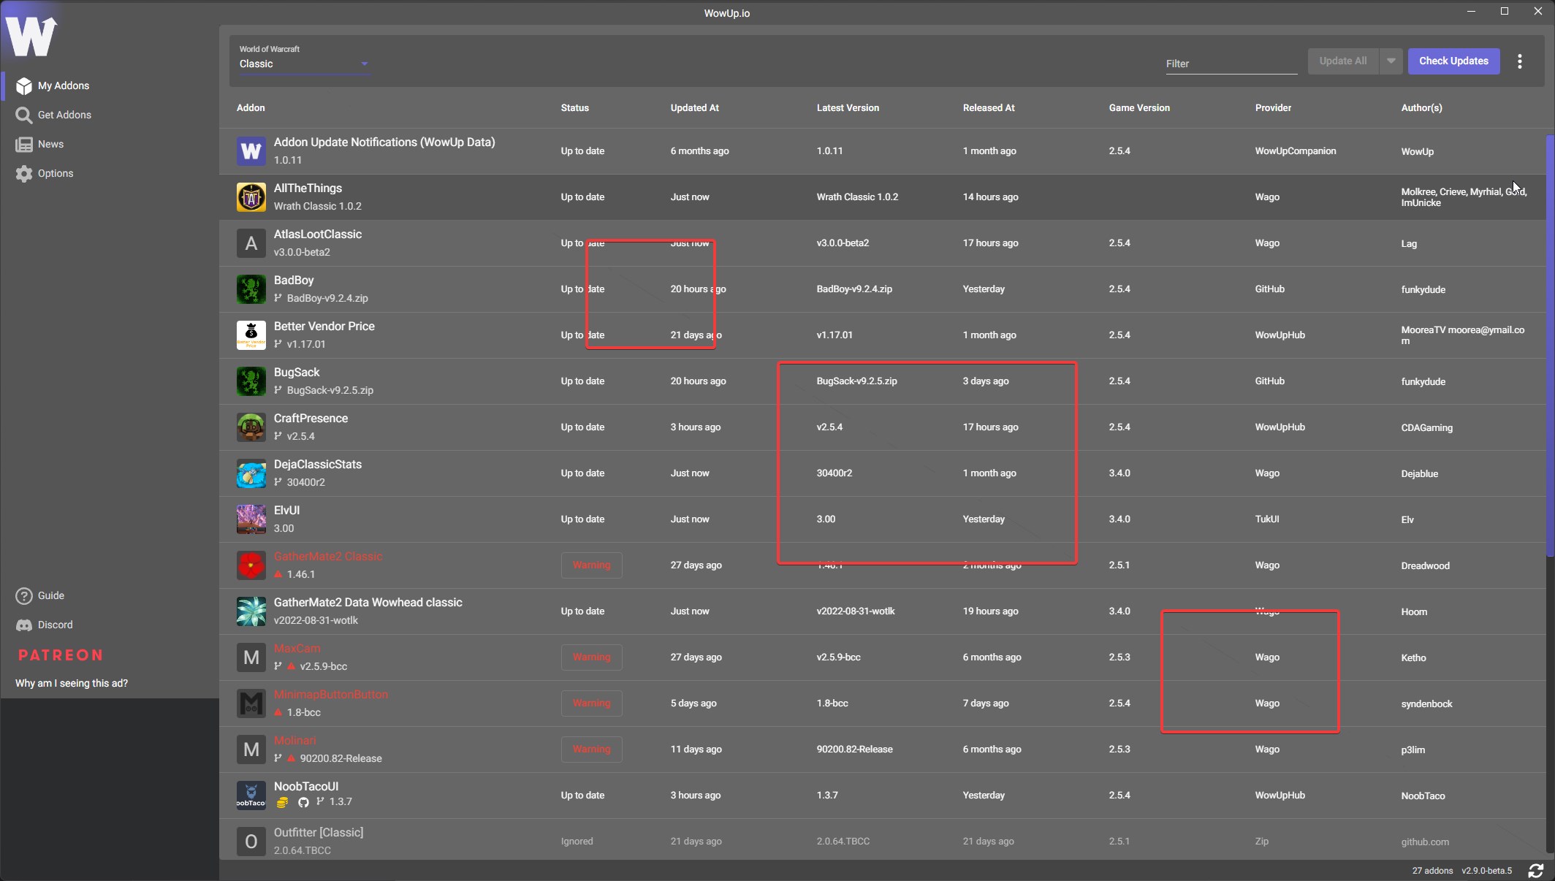This screenshot has width=1555, height=881.
Task: Open the News section icon
Action: (23, 145)
